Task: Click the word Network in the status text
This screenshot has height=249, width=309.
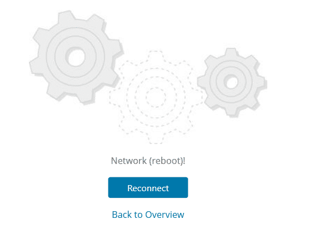Action: click(x=129, y=161)
